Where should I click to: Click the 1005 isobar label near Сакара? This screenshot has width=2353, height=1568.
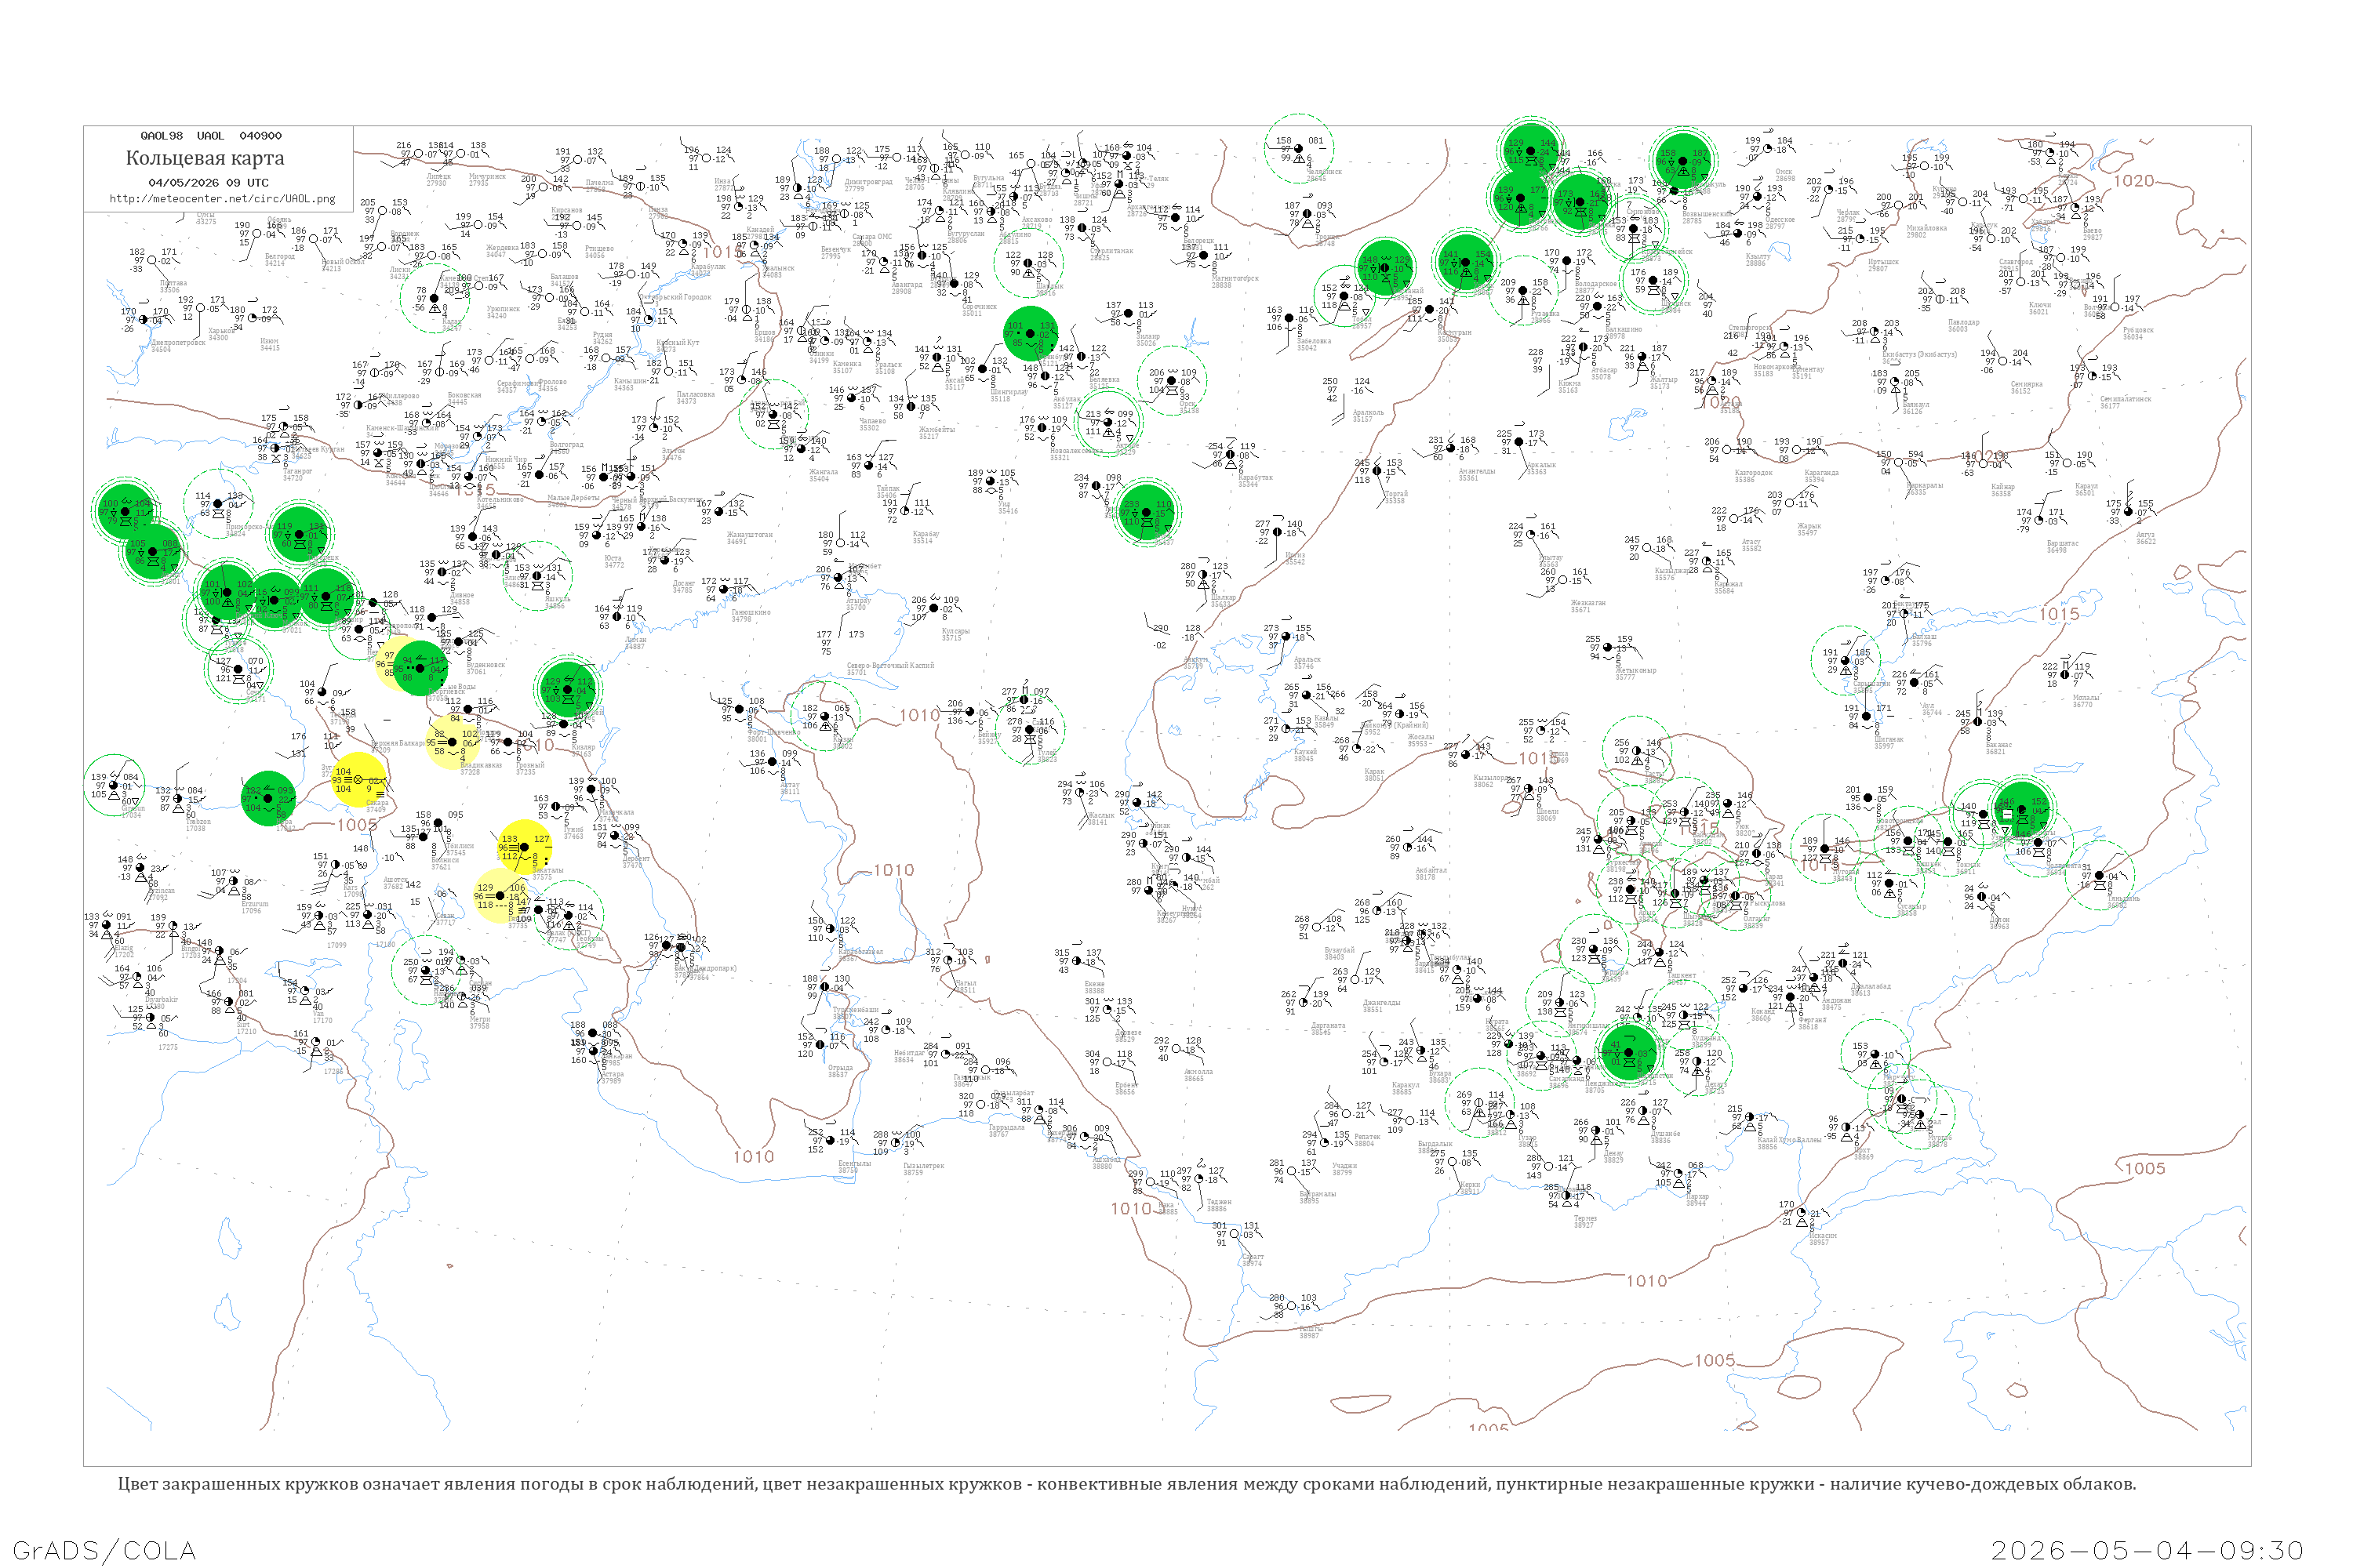coord(357,825)
